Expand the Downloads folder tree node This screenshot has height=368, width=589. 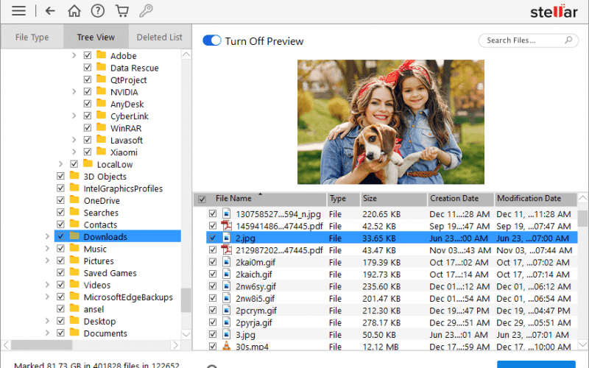tap(47, 237)
